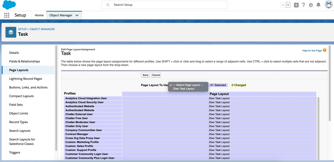Click the '0 Changed' indicator
334x162 pixels.
239,85
